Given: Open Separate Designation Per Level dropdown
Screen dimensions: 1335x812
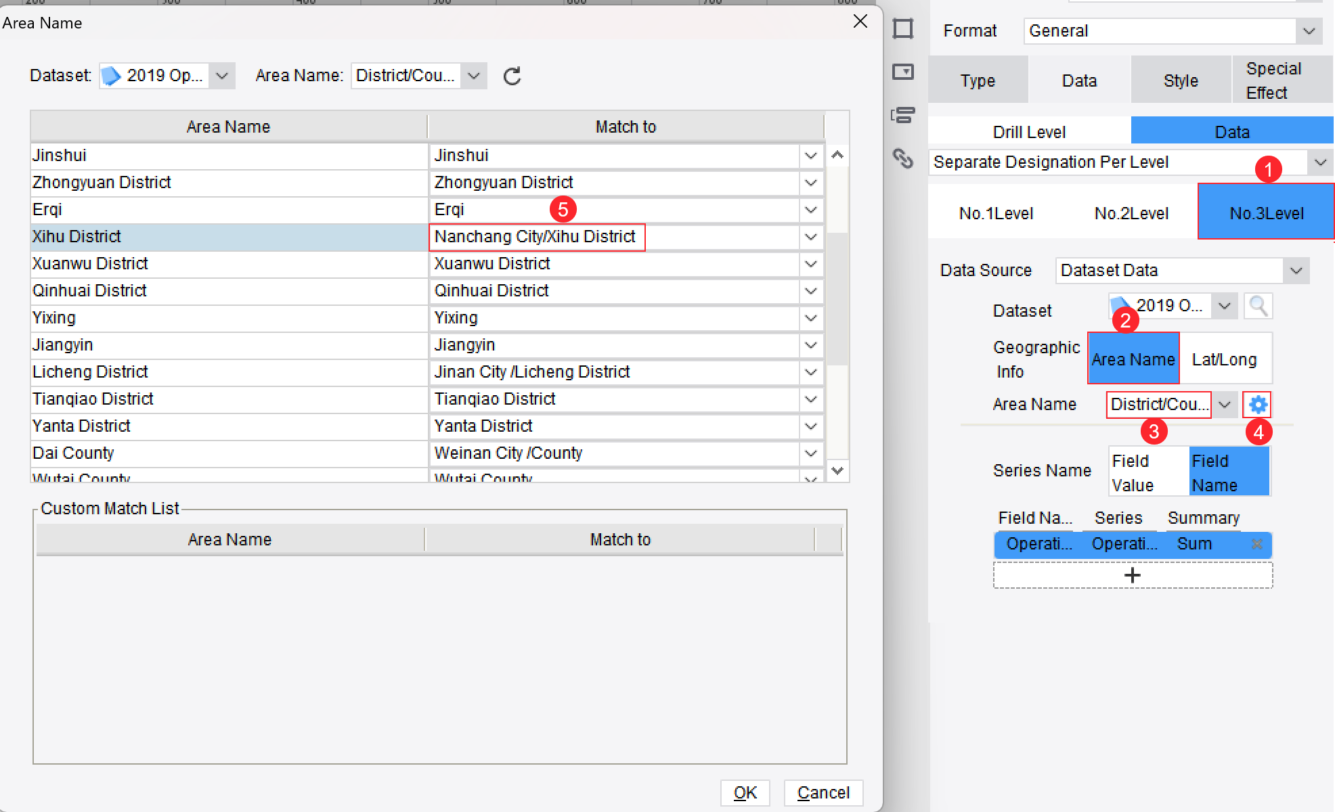Looking at the screenshot, I should point(1320,162).
